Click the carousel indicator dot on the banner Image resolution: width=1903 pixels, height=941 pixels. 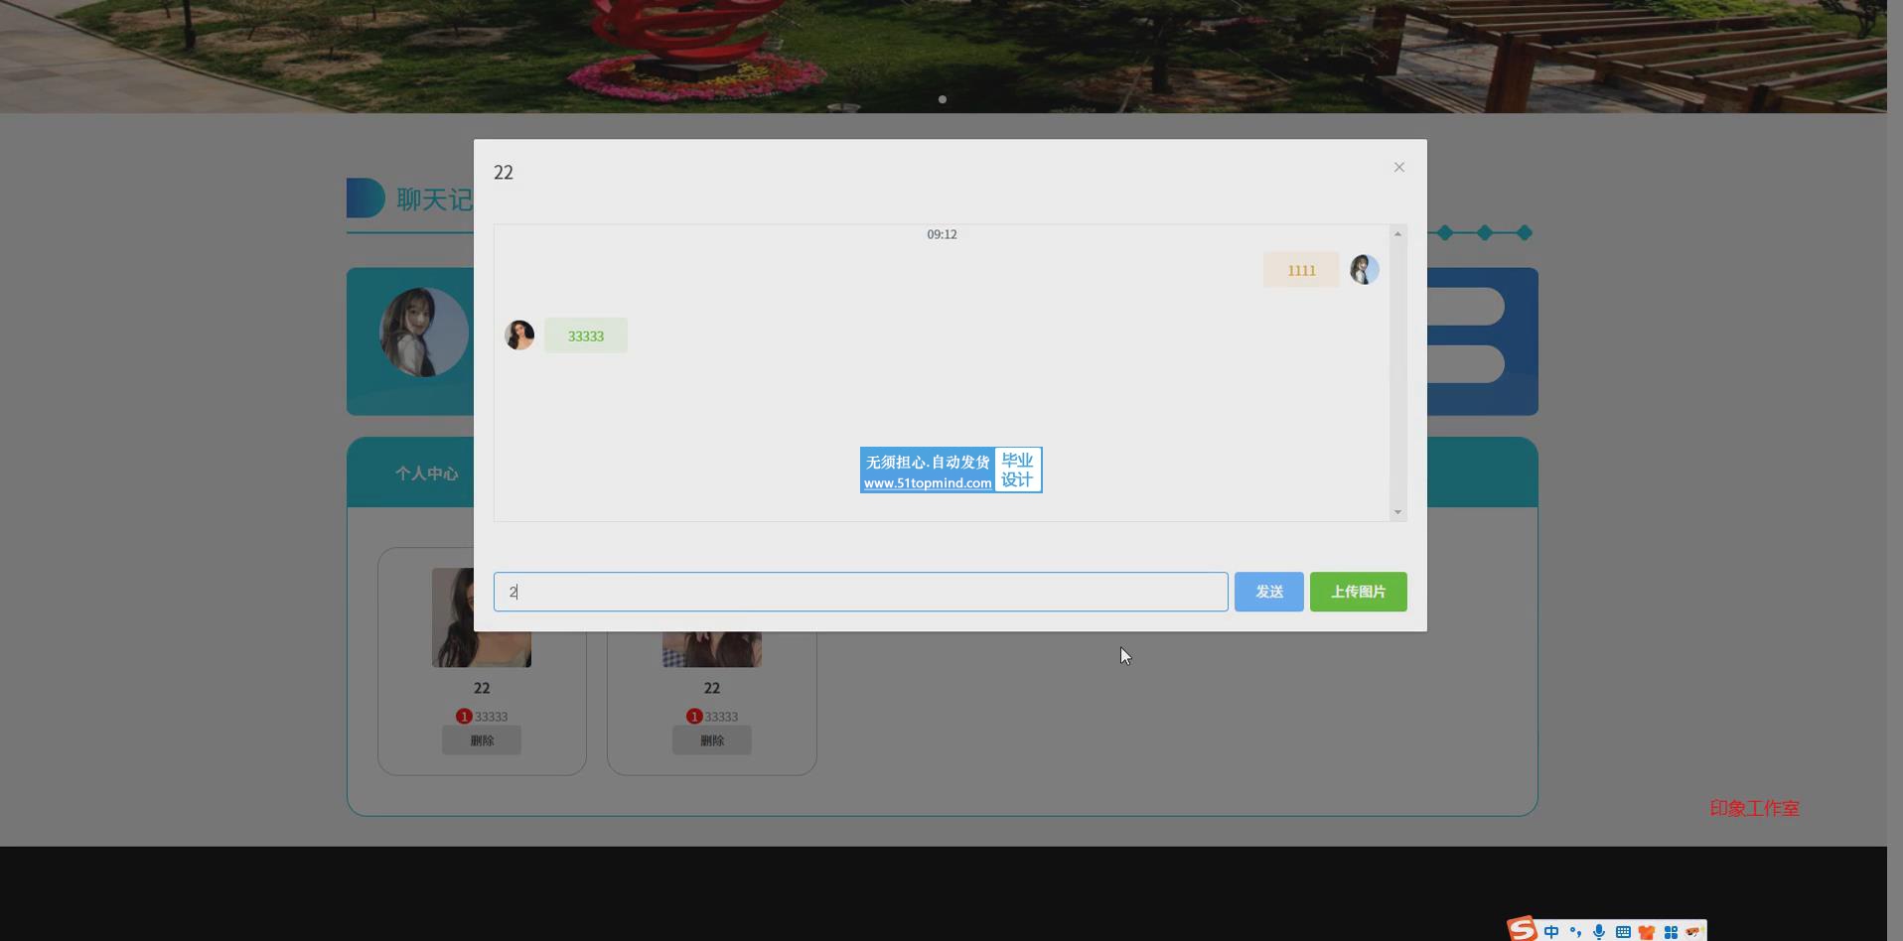[943, 99]
